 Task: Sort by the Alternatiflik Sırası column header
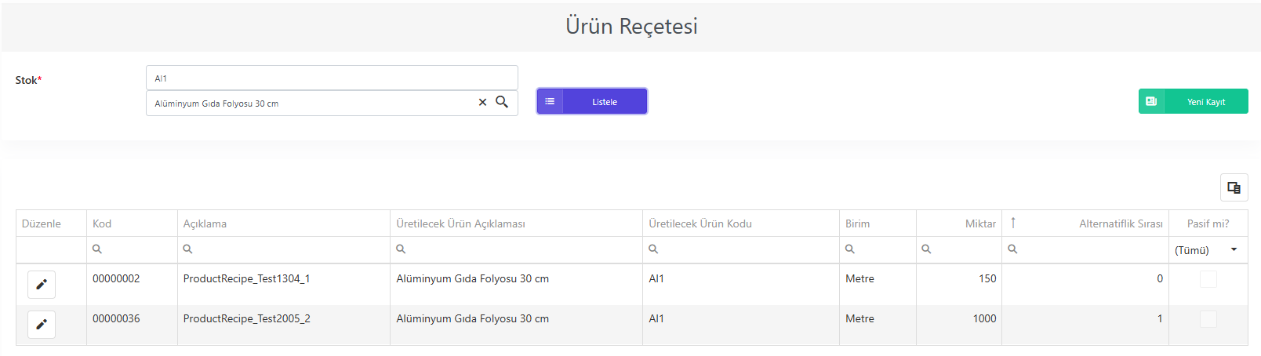pyautogui.click(x=1121, y=223)
